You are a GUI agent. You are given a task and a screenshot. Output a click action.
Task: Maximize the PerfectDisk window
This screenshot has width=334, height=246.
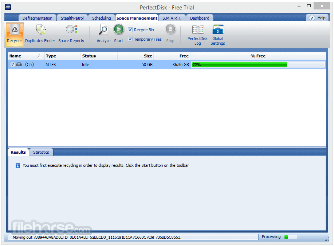click(x=309, y=6)
